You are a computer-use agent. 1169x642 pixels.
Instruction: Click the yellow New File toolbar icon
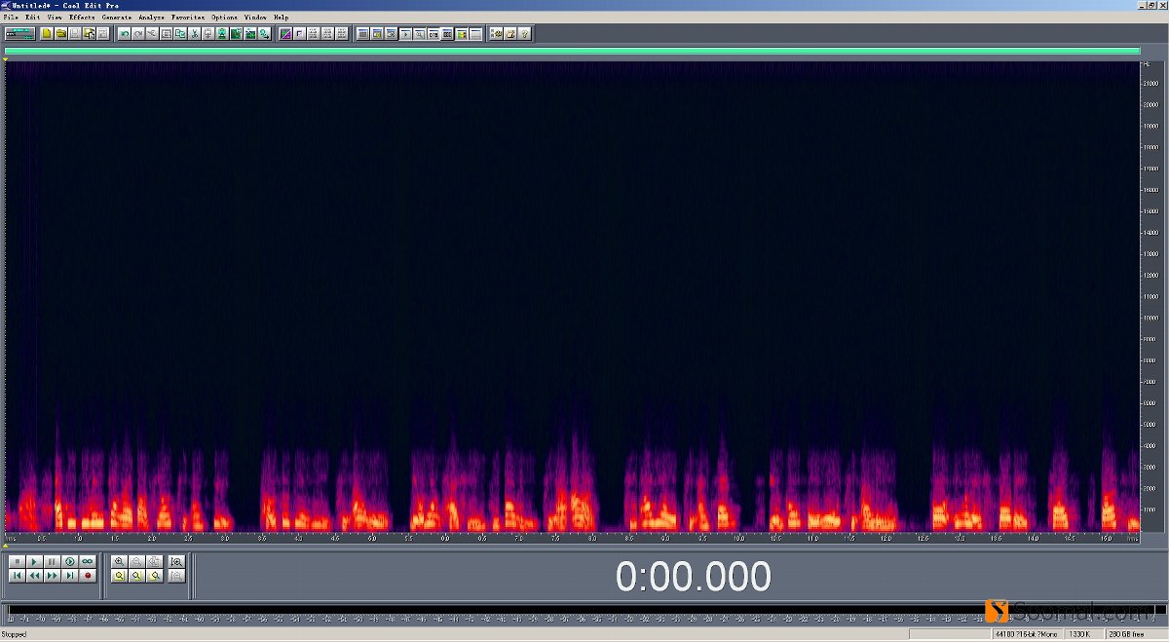click(x=46, y=34)
